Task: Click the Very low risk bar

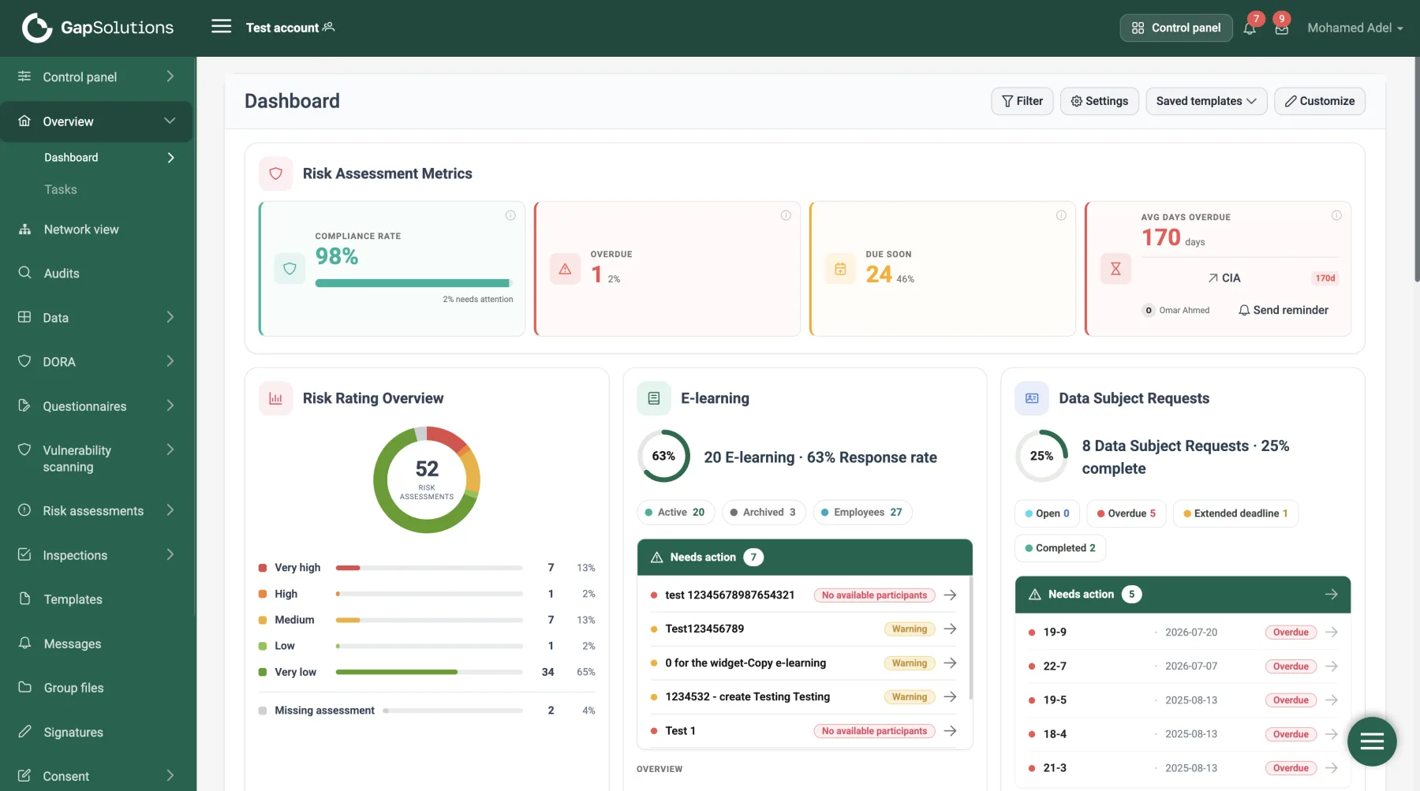Action: coord(429,672)
